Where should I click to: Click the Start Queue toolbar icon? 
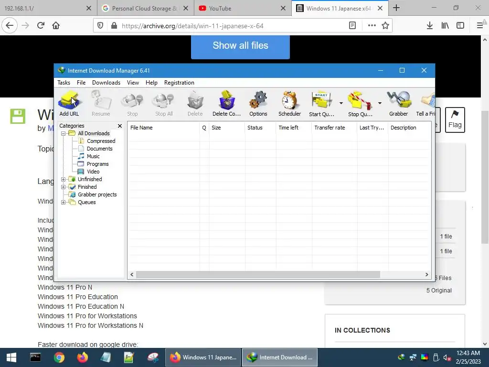click(x=321, y=104)
